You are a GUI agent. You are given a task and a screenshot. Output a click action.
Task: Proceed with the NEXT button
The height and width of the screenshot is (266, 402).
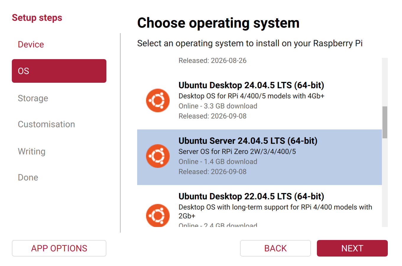point(352,248)
